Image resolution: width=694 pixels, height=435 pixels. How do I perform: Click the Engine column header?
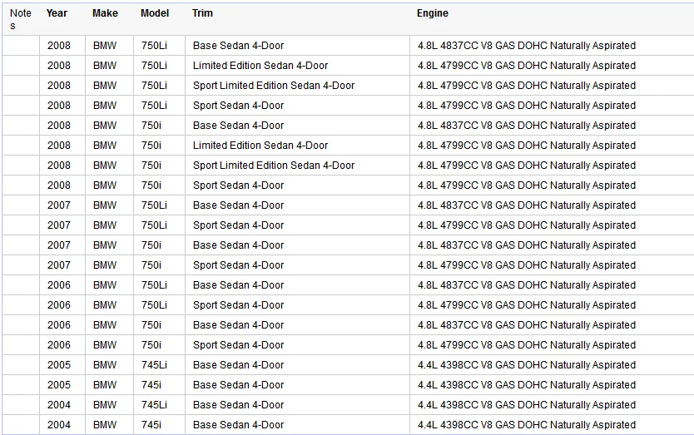coord(433,13)
